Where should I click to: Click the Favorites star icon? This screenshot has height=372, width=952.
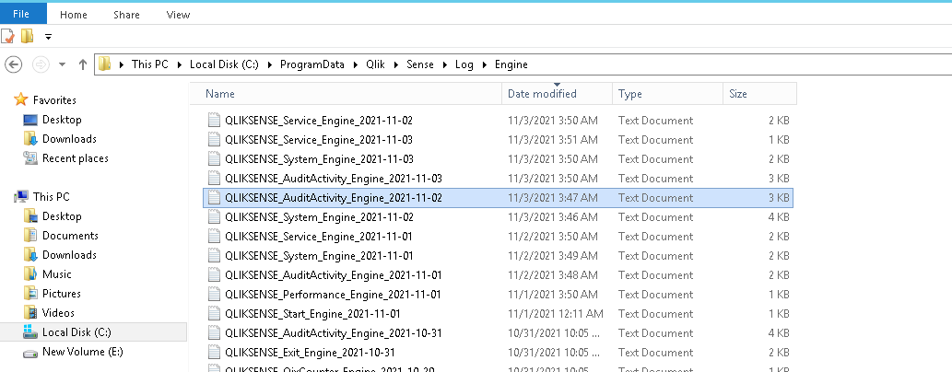21,99
